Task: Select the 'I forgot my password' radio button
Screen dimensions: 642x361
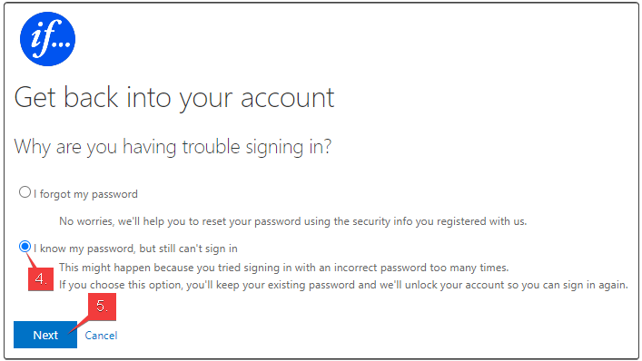Action: 25,191
